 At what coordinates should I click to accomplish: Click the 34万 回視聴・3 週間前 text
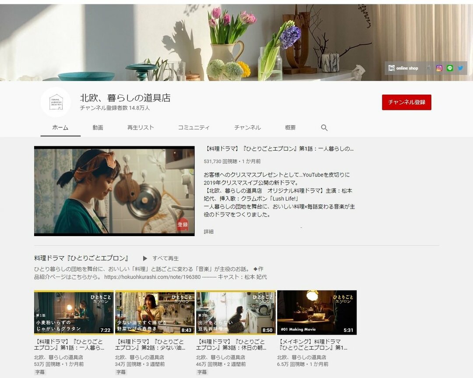tap(140, 364)
